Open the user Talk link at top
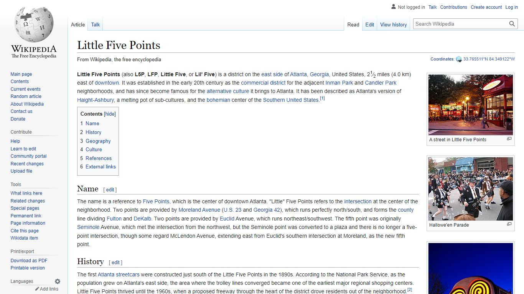 (x=432, y=7)
